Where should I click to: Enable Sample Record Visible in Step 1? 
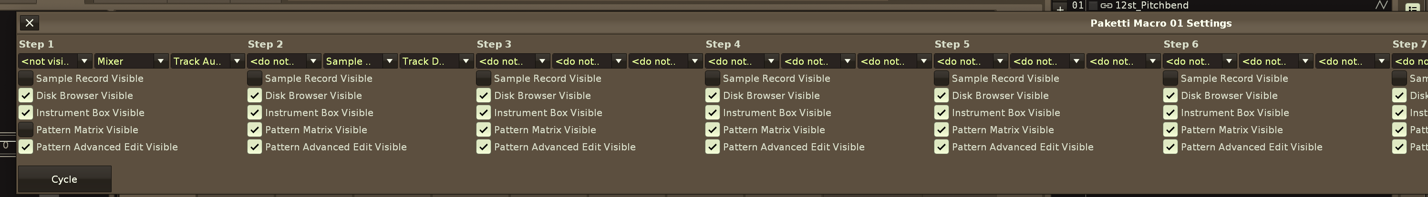(x=26, y=79)
